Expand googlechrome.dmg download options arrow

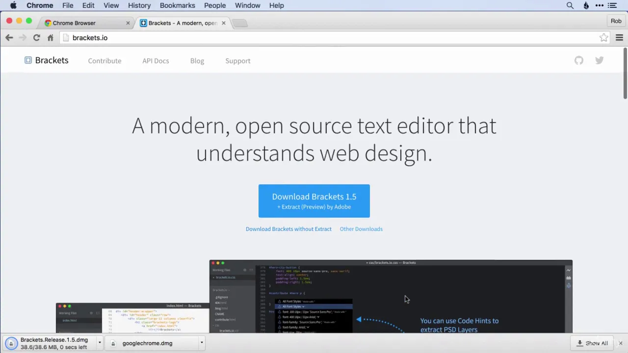click(202, 343)
